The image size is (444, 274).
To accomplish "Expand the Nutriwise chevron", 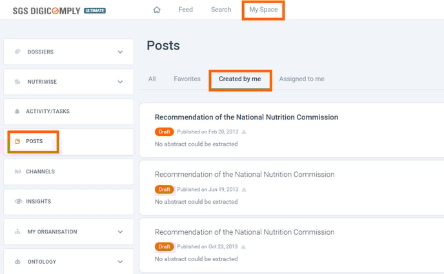I will tap(120, 82).
